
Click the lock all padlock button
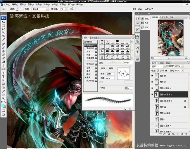166,71
